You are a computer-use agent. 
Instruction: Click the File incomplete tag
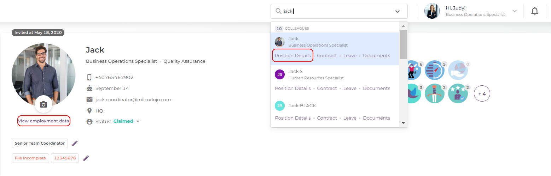(x=30, y=158)
